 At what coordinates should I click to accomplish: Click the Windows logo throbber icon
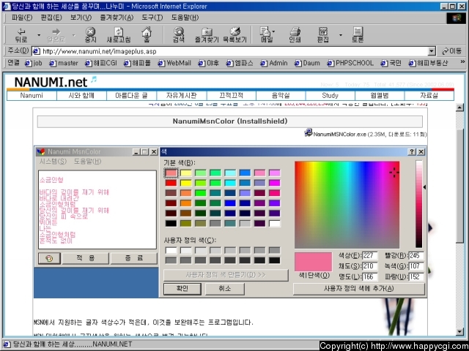coord(457,18)
